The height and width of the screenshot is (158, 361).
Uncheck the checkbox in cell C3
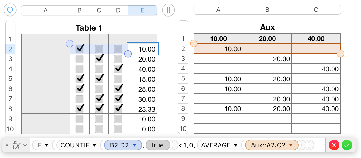[x=99, y=59]
